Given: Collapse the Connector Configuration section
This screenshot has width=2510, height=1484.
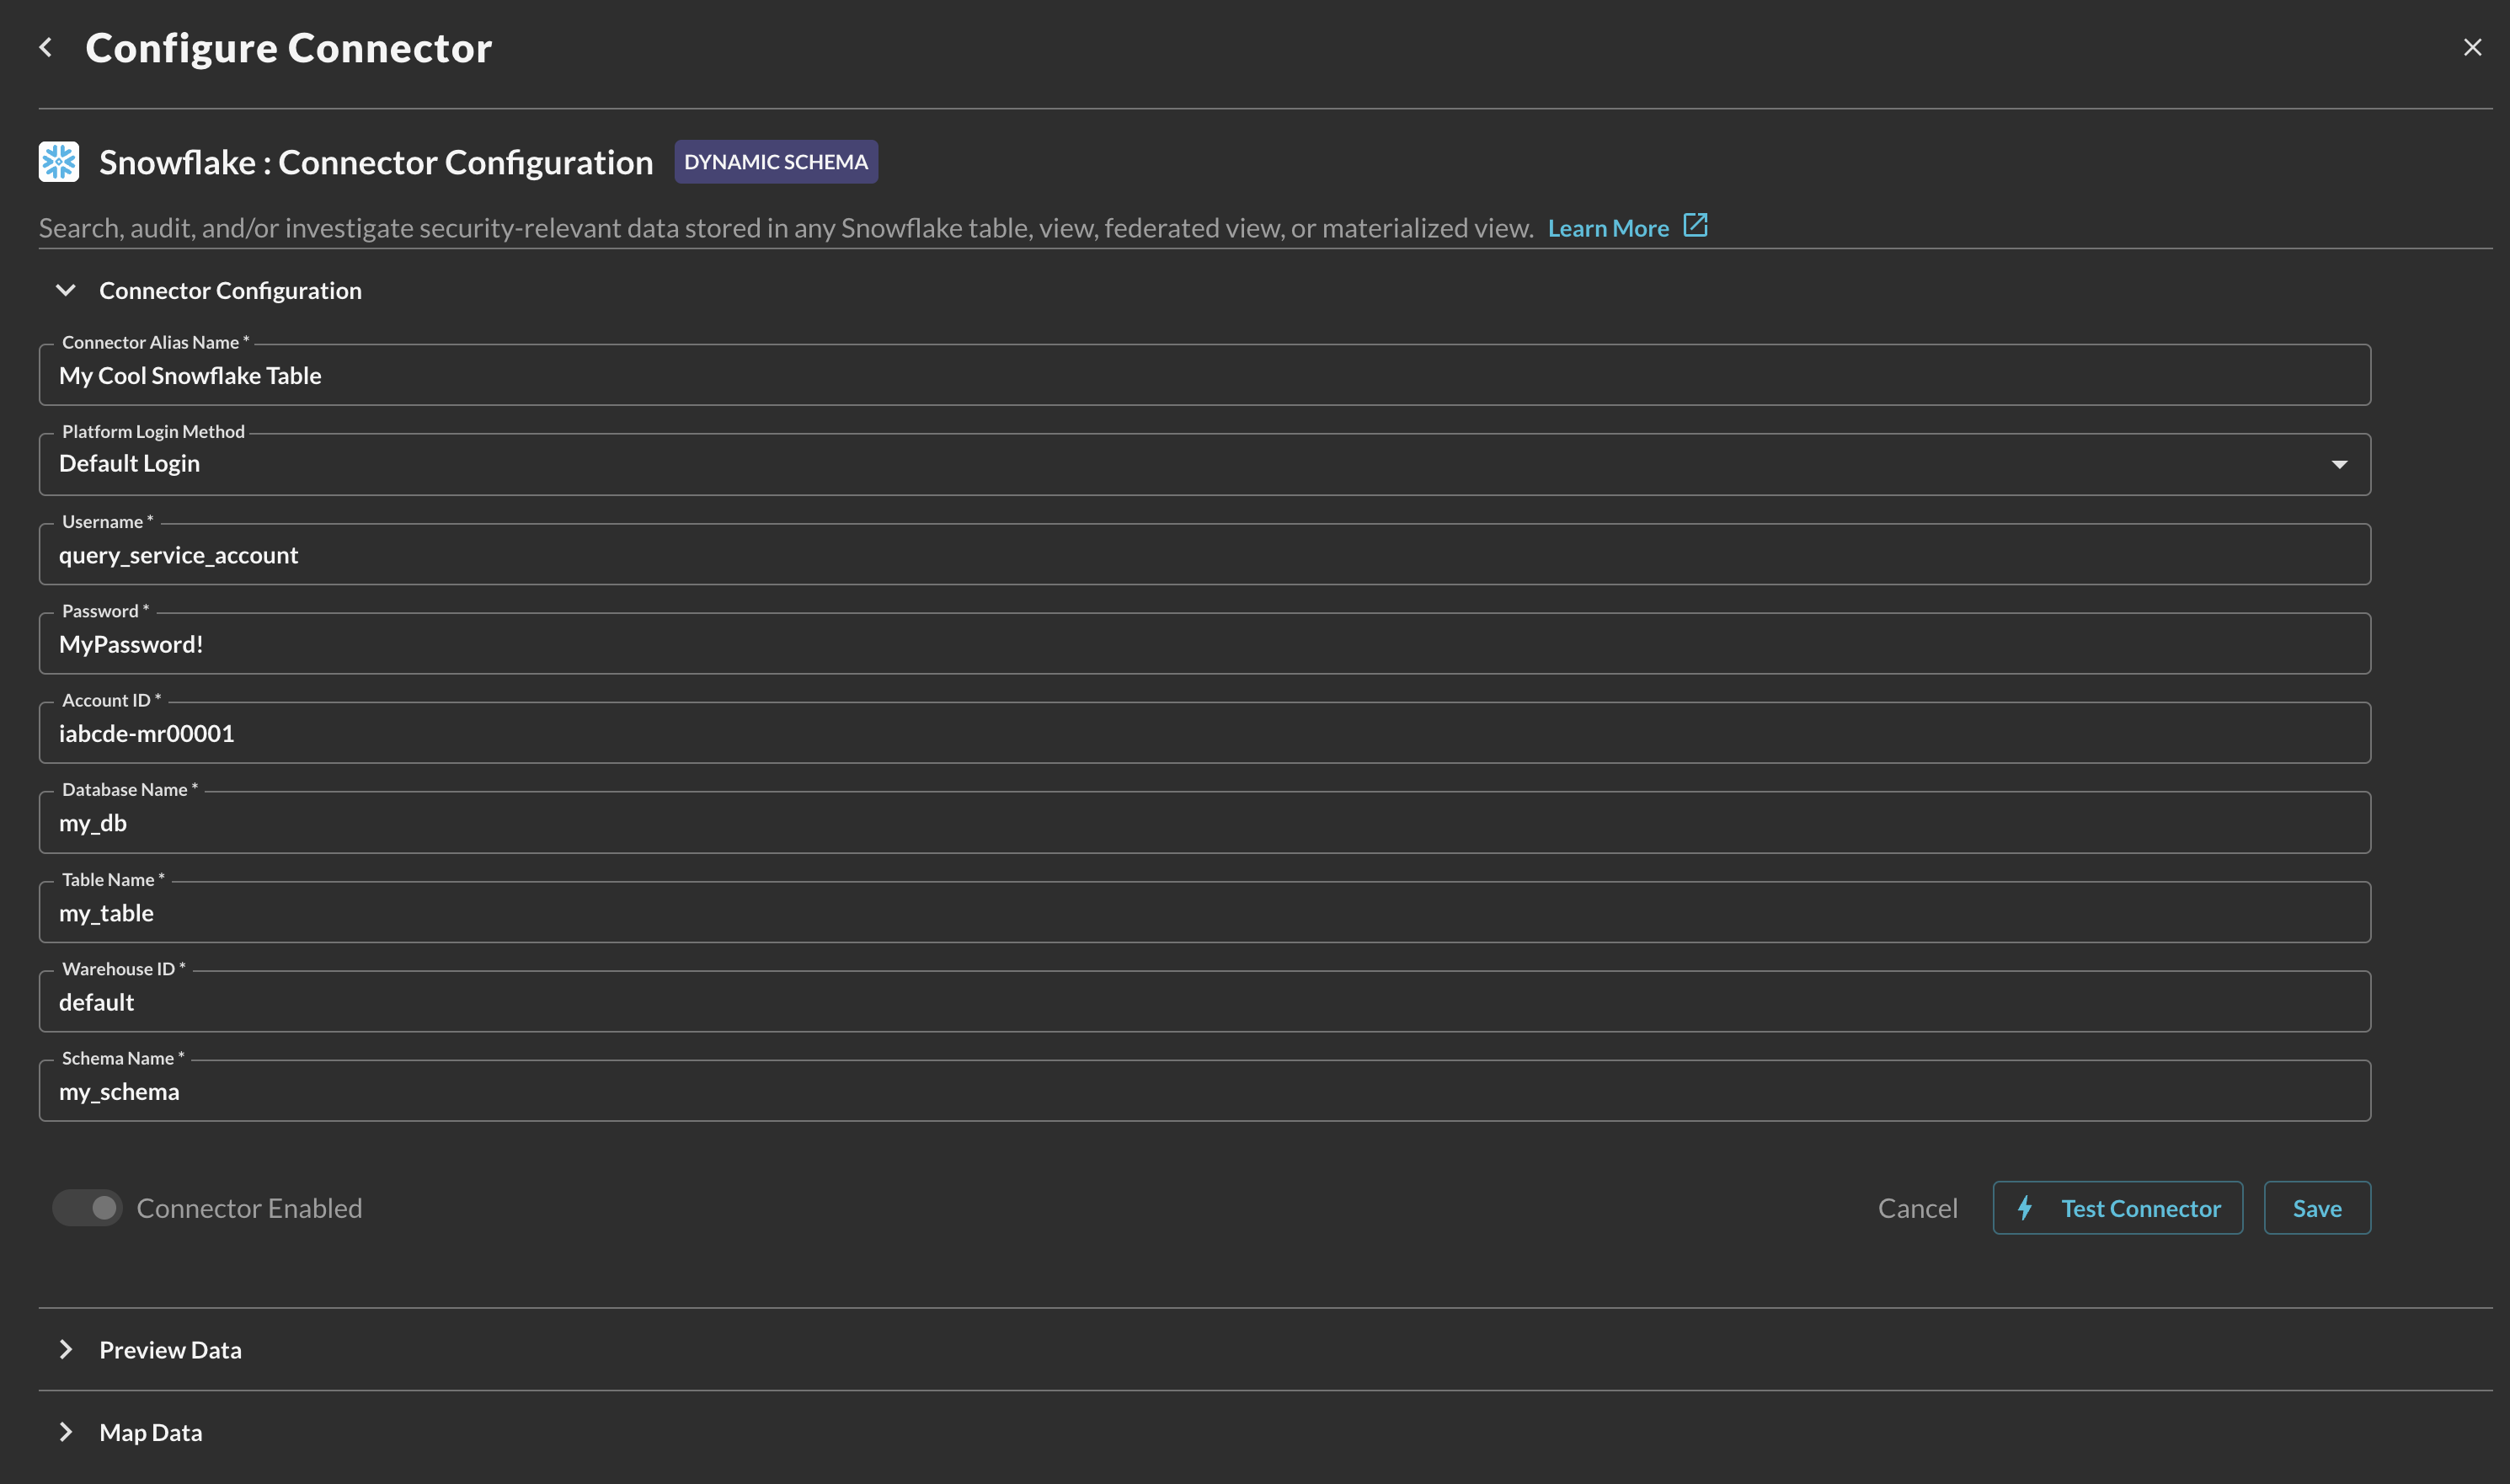Looking at the screenshot, I should tap(66, 290).
